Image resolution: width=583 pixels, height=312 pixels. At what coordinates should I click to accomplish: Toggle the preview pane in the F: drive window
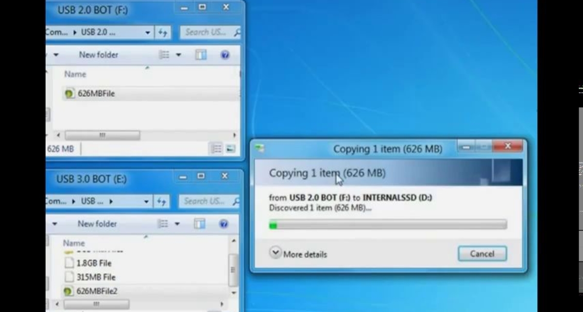[201, 55]
